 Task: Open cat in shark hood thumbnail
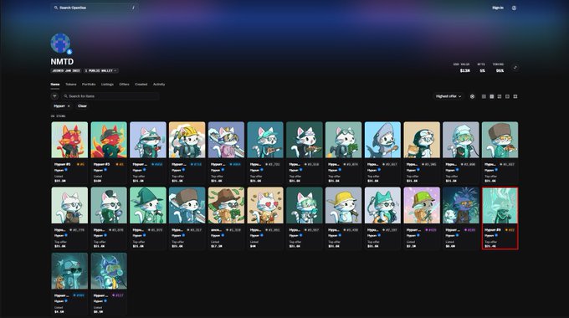tap(382, 140)
